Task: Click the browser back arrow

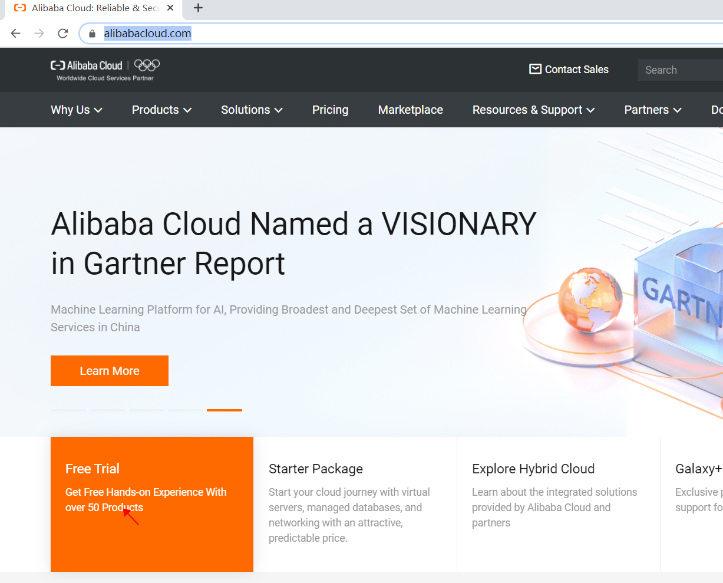Action: [x=16, y=34]
